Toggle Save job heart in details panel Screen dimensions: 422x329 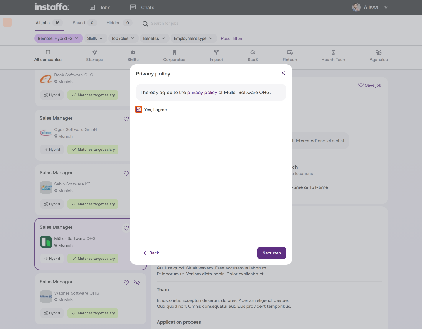coord(361,85)
